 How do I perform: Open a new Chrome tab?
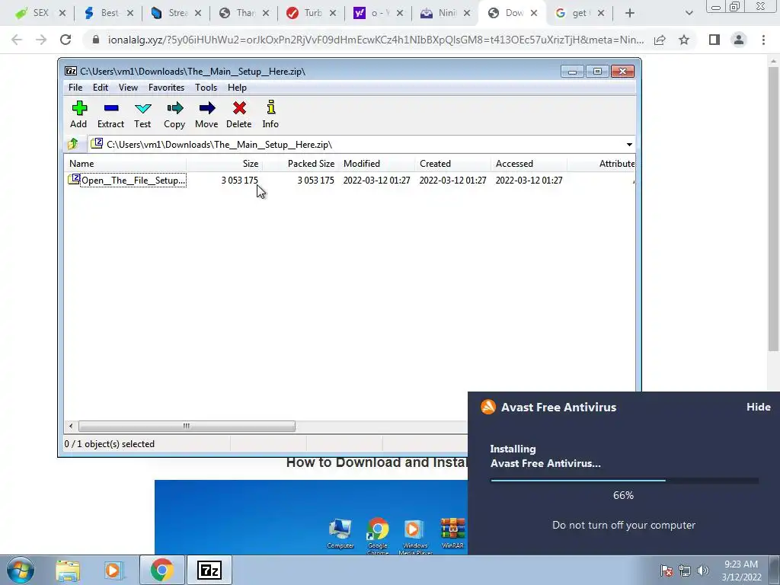tap(629, 14)
